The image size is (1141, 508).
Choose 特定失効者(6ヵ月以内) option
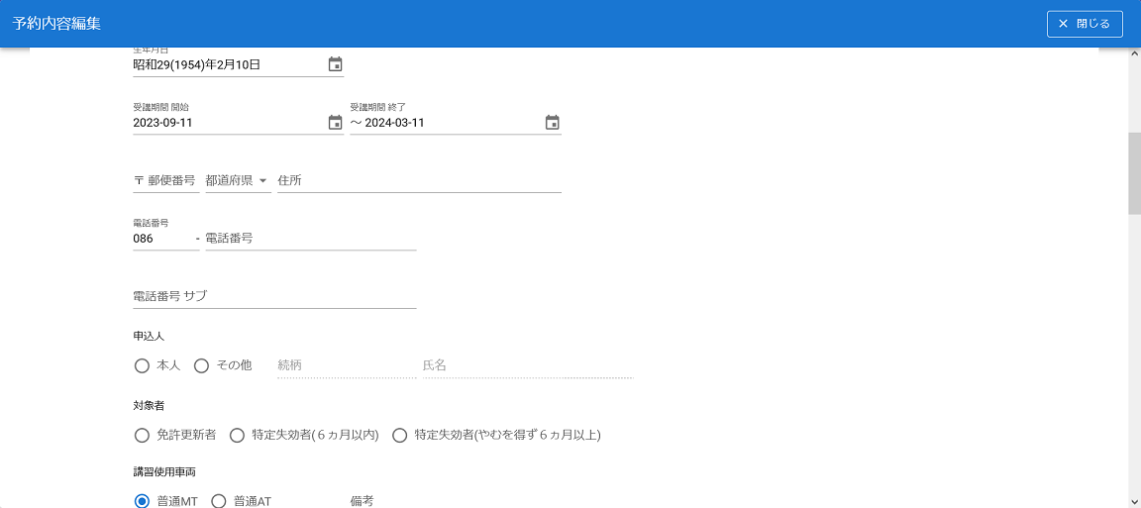tap(237, 435)
